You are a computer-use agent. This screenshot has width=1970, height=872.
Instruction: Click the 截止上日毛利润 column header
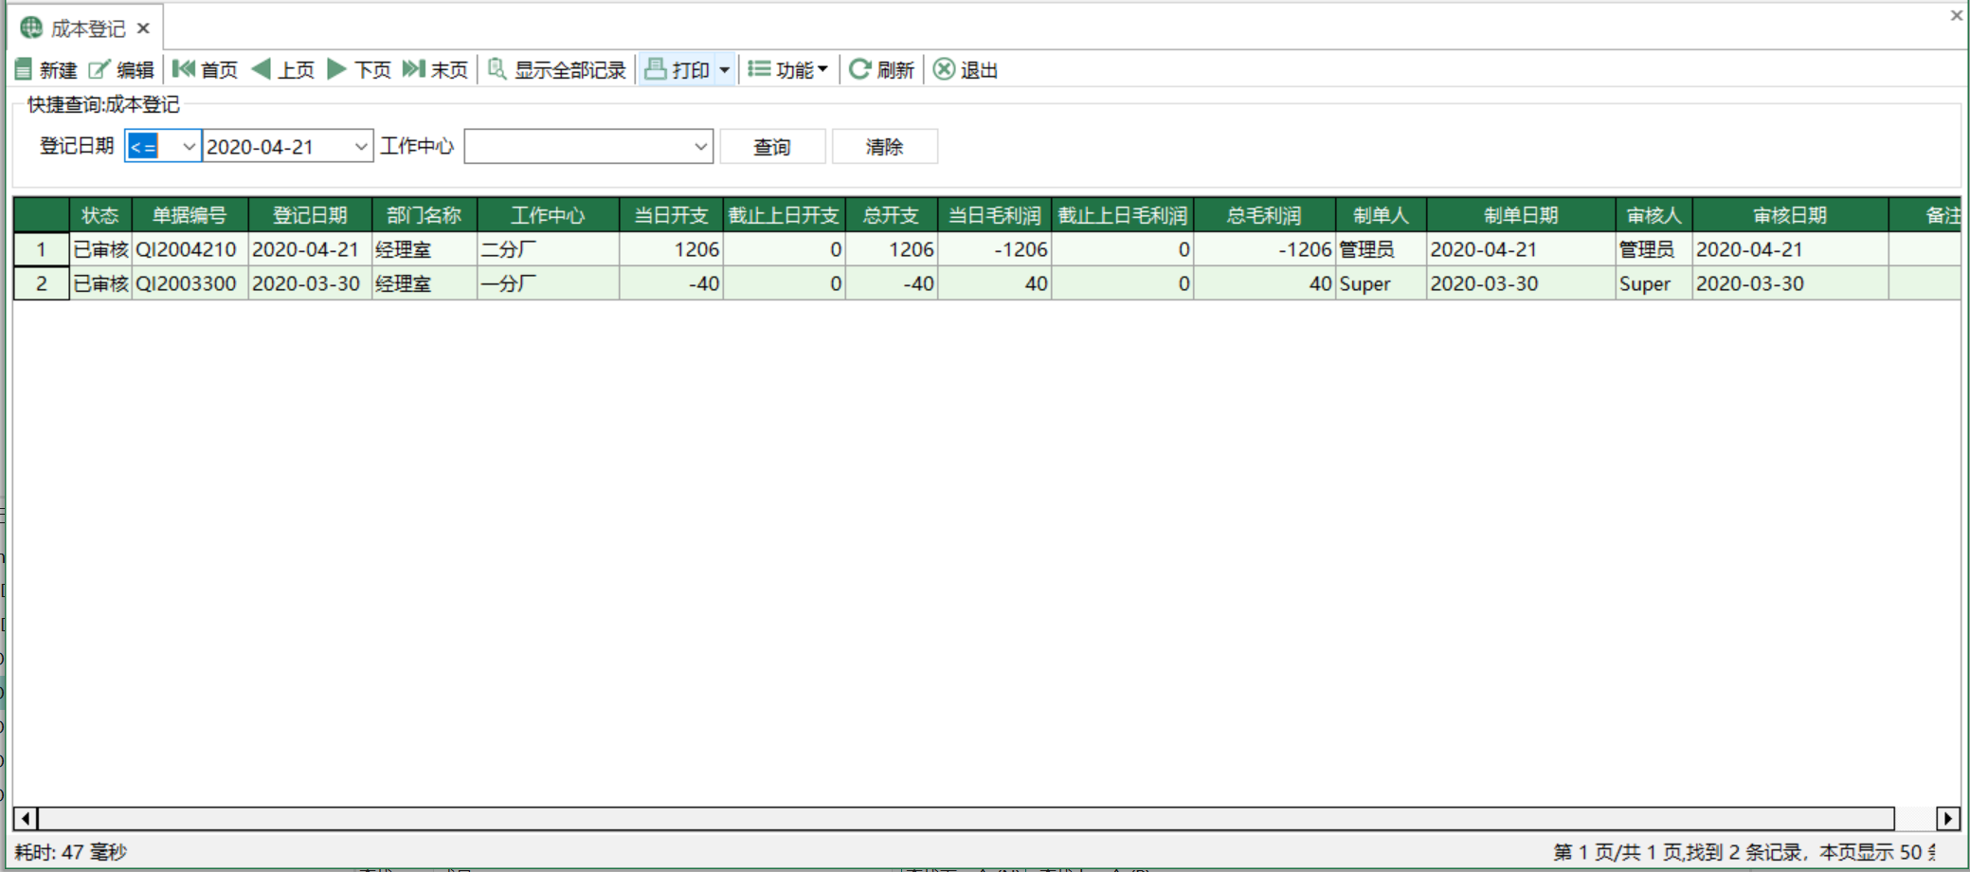(1122, 215)
